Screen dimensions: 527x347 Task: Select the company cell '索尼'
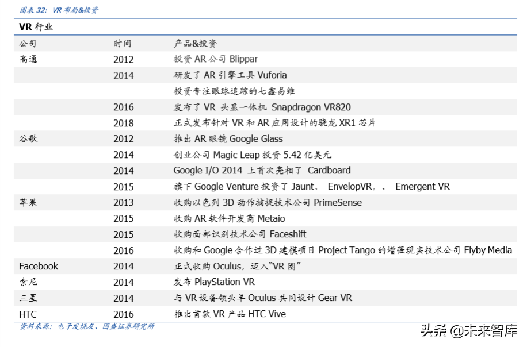[x=28, y=282]
